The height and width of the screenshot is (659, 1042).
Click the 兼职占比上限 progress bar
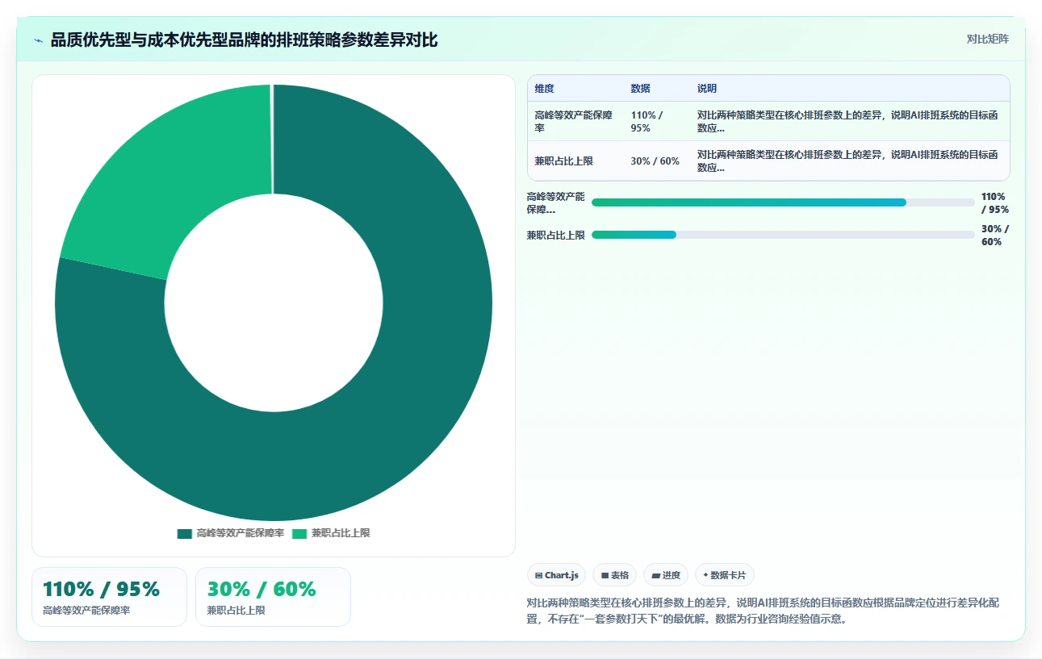click(x=783, y=235)
